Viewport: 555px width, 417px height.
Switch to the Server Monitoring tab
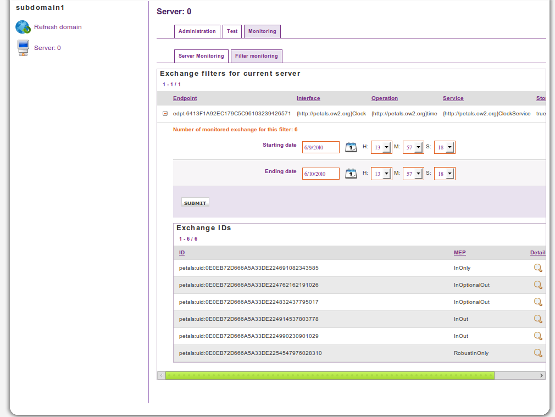[201, 56]
